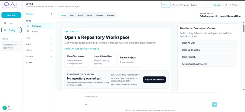Open Chat in left sidebar
Screen dimensions: 245x112
[x=11, y=23]
